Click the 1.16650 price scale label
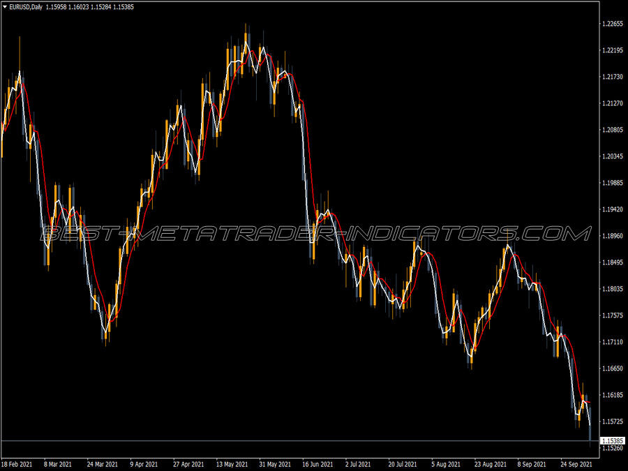Screen dimensions: 628x471 [613, 368]
